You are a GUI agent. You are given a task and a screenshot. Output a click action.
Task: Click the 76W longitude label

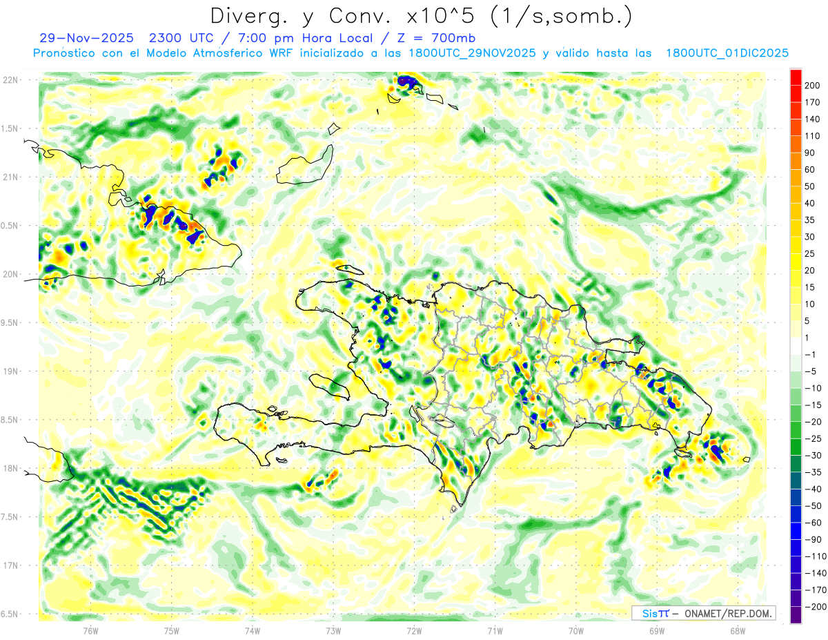(x=91, y=631)
